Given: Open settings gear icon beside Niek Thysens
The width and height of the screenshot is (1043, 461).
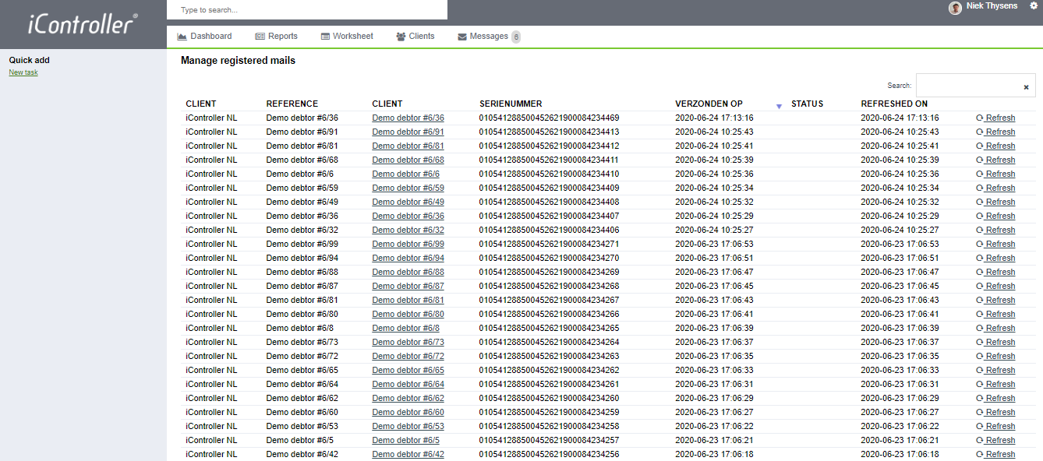Looking at the screenshot, I should (x=1034, y=5).
